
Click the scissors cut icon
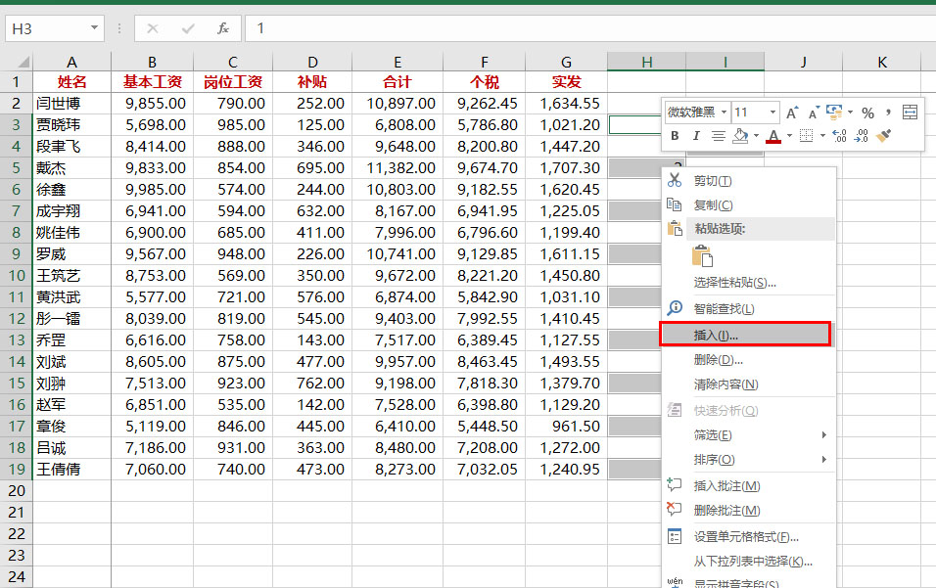pos(675,180)
